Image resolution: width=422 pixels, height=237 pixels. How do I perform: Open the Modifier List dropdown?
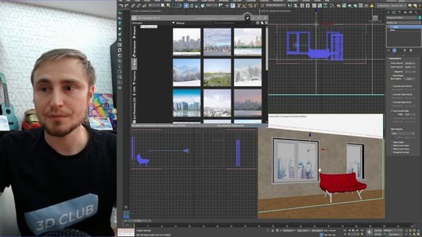tap(404, 23)
